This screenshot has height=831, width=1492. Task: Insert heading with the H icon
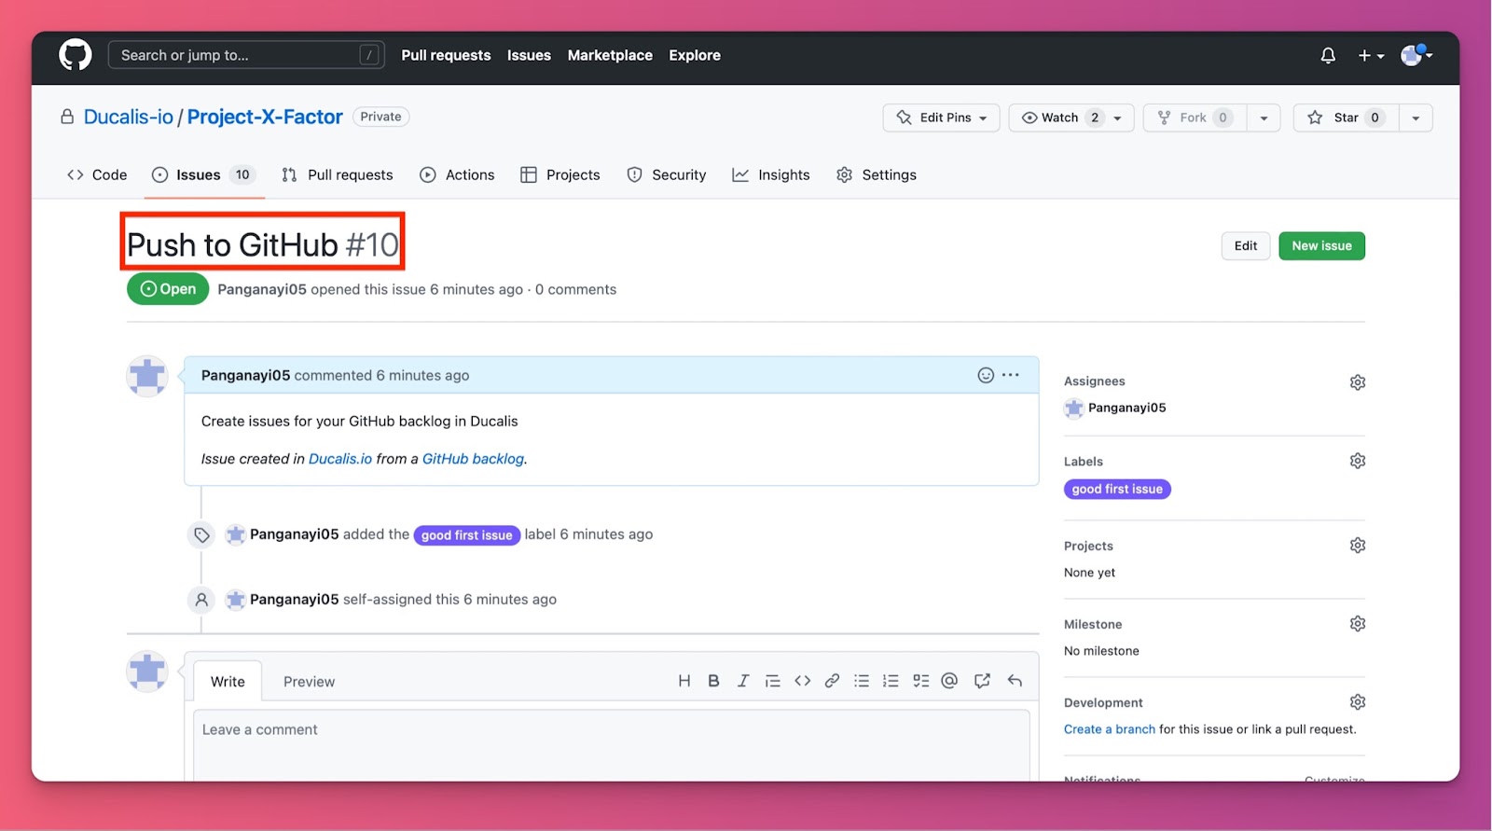coord(684,681)
